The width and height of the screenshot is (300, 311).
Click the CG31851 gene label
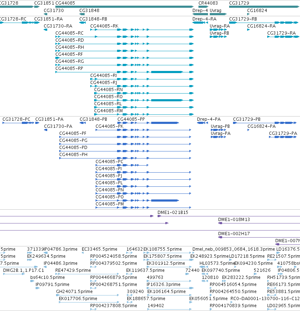[44, 3]
